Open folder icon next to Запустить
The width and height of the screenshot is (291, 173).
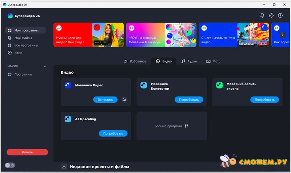(x=124, y=99)
